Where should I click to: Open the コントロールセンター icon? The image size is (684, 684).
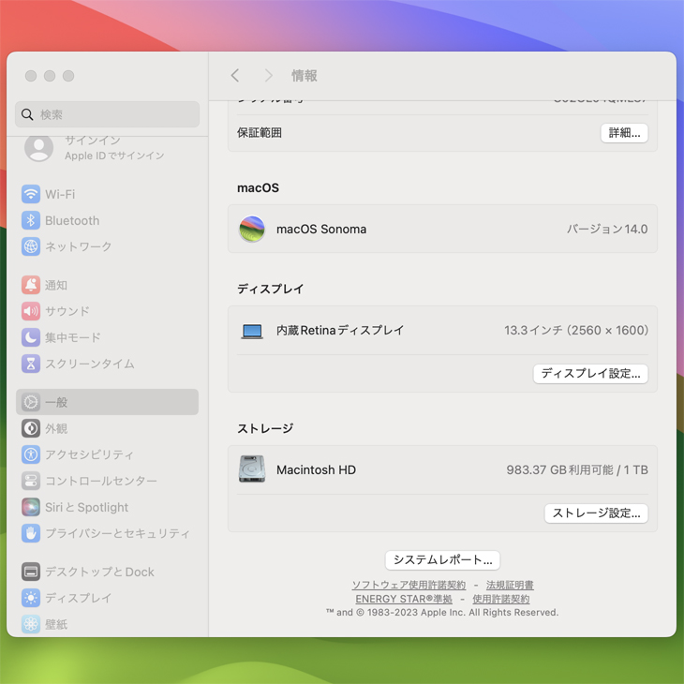[31, 481]
